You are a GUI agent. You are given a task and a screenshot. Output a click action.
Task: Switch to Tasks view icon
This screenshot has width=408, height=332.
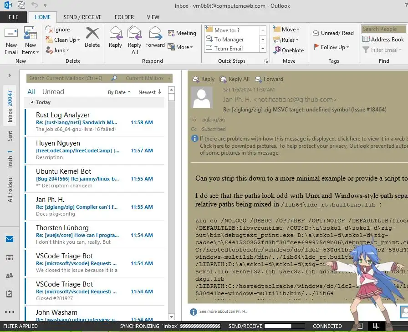tap(10, 294)
